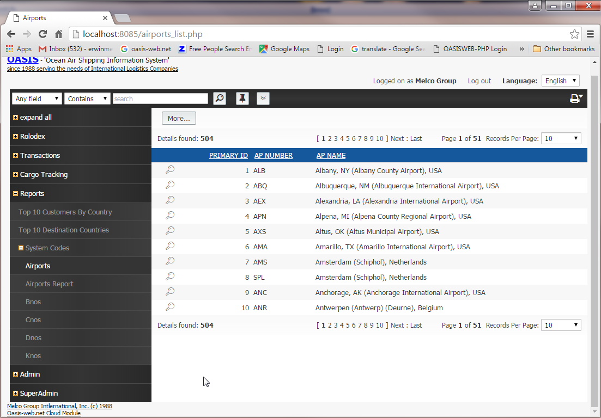Open the Language dropdown

click(560, 81)
